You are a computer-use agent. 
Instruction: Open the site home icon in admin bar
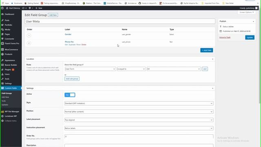(7, 8)
